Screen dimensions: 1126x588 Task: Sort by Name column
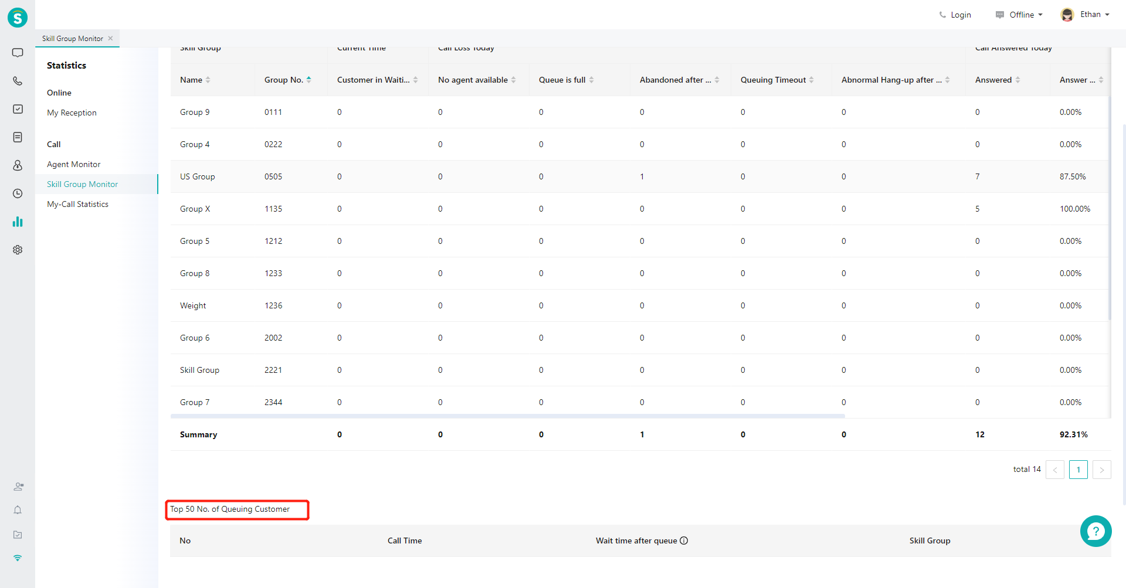pos(208,80)
